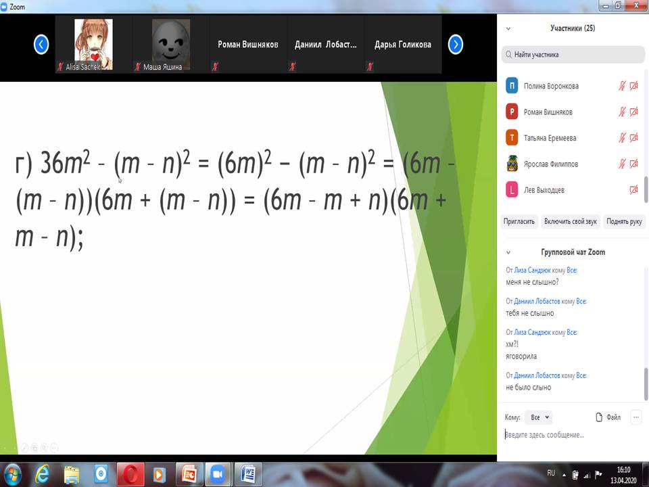Image resolution: width=649 pixels, height=487 pixels.
Task: Click Татьяна Еремеева's crossed-out camera icon
Action: pos(633,138)
